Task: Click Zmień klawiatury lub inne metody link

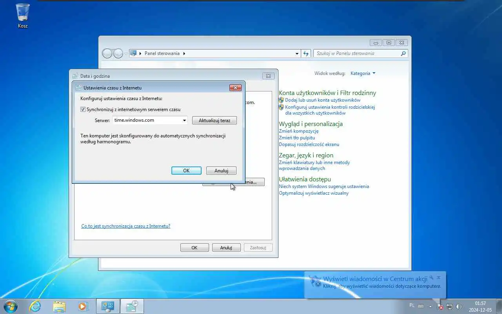Action: point(314,165)
